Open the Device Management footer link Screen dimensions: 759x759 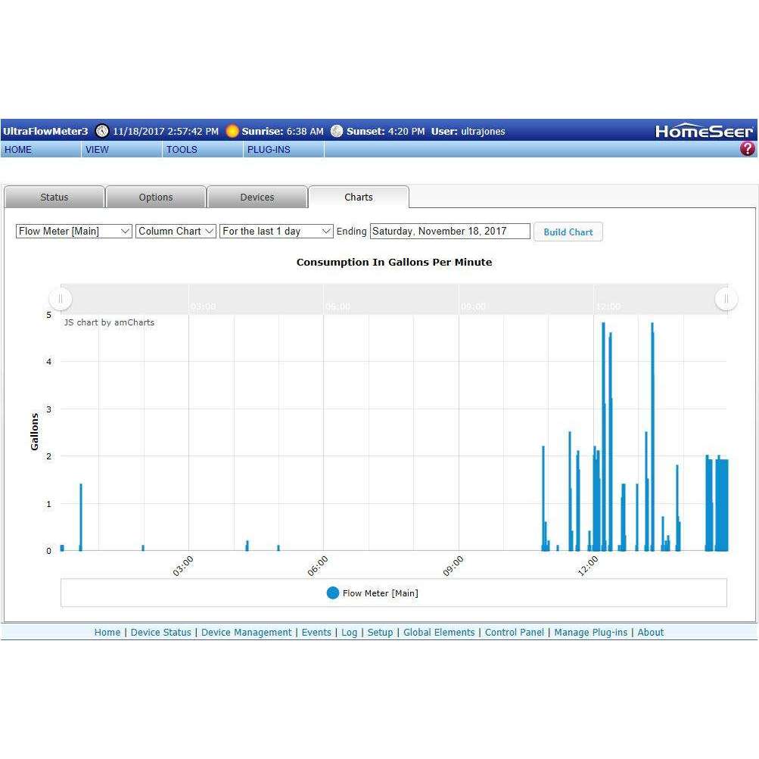point(246,633)
